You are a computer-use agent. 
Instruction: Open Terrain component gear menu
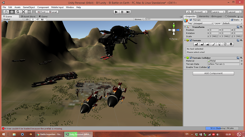point(241,40)
